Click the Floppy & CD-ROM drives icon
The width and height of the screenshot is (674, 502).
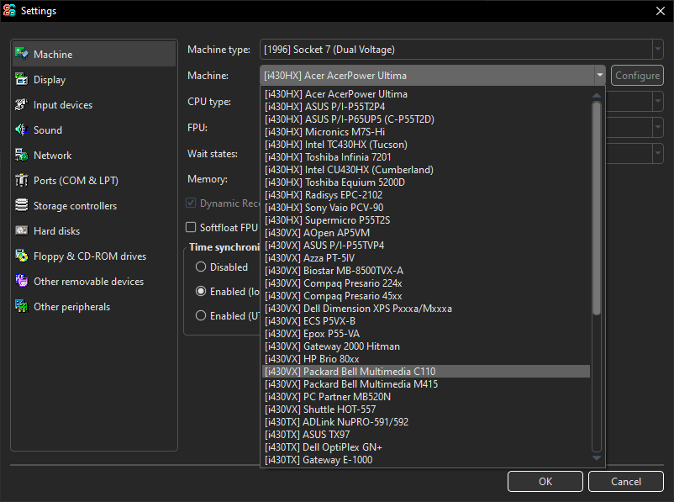tap(22, 256)
